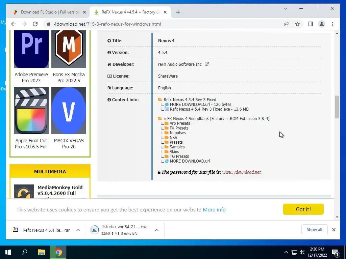Image resolution: width=346 pixels, height=259 pixels.
Task: Click Apple Final Cut Pro v10.6.5 text
Action: [x=31, y=144]
